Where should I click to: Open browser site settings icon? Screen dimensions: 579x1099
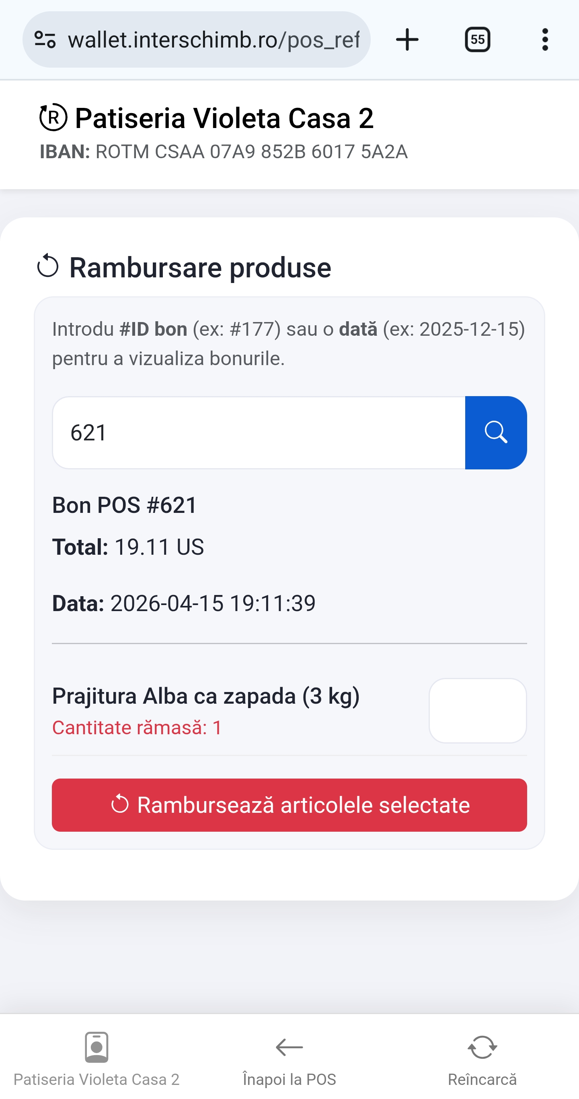click(x=45, y=40)
